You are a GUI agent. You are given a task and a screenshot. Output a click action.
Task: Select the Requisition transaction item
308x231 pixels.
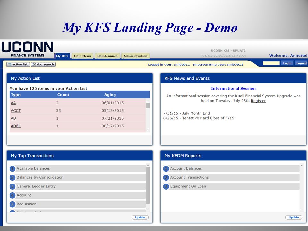78,204
